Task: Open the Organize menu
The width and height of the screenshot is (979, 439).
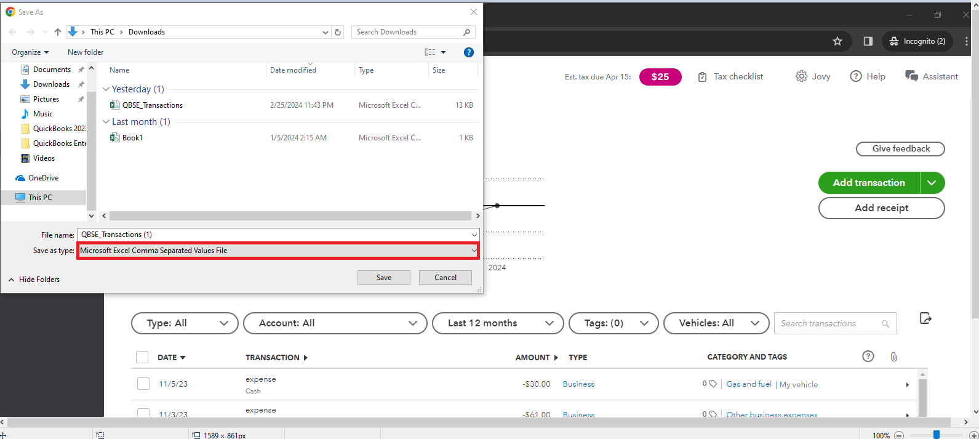Action: coord(30,52)
